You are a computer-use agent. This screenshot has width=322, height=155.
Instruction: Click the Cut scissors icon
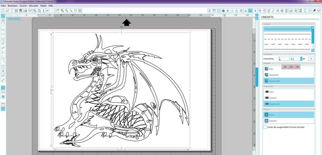pos(43,10)
